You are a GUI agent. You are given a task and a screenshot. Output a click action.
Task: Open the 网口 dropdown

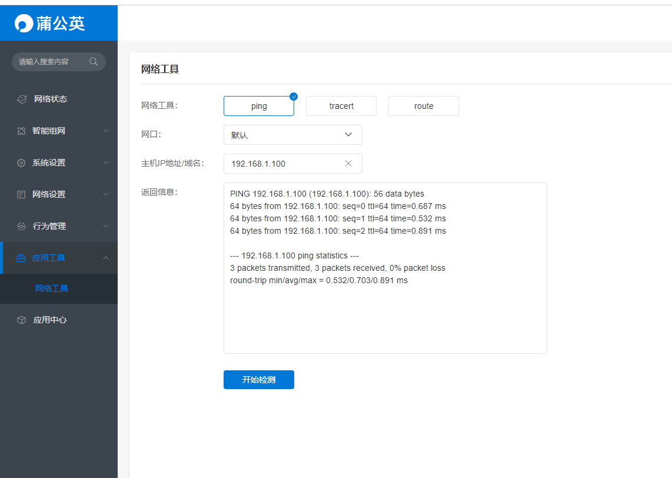pyautogui.click(x=292, y=135)
